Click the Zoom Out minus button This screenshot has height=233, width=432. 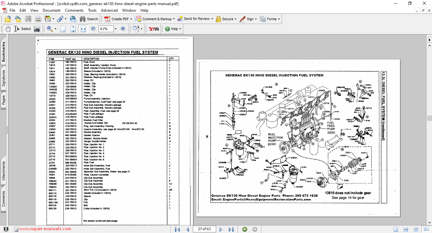pyautogui.click(x=93, y=29)
